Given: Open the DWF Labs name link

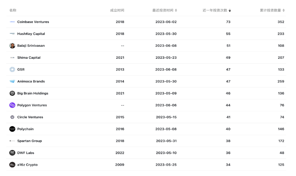Looking at the screenshot, I should pos(26,153).
